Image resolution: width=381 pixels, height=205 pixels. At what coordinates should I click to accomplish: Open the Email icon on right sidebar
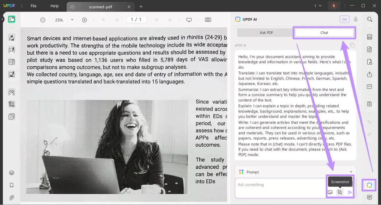tap(369, 86)
